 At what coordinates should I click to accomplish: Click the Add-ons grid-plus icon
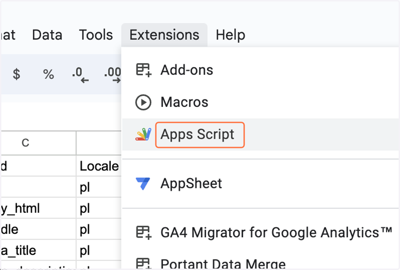[144, 70]
